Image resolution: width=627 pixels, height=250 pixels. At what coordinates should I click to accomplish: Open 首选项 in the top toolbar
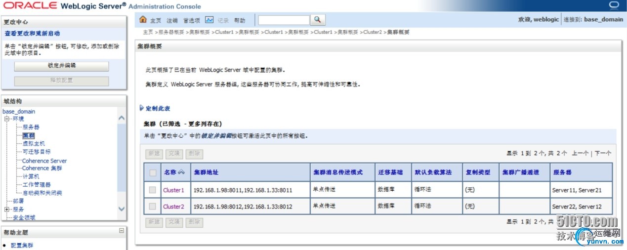(x=191, y=21)
